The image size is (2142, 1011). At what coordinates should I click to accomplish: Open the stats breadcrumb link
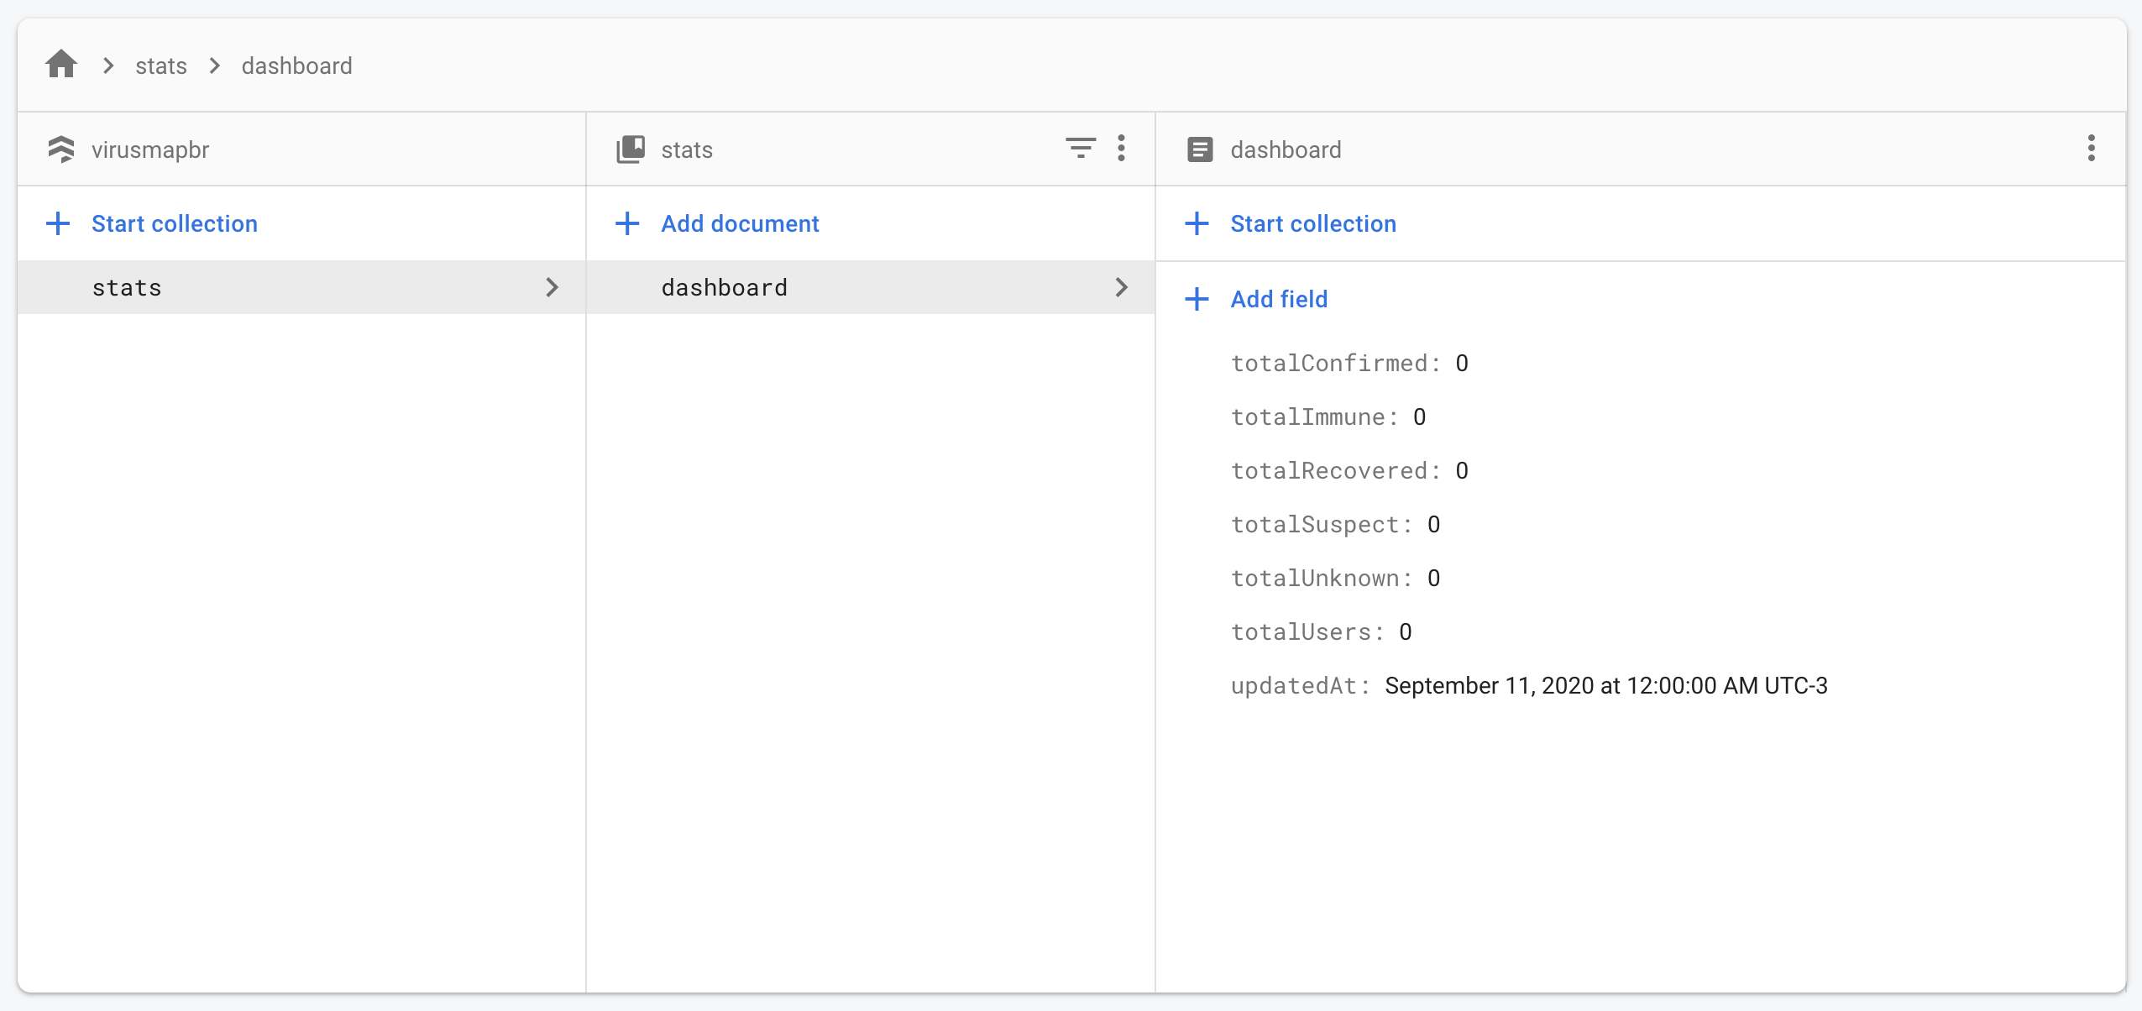tap(161, 65)
